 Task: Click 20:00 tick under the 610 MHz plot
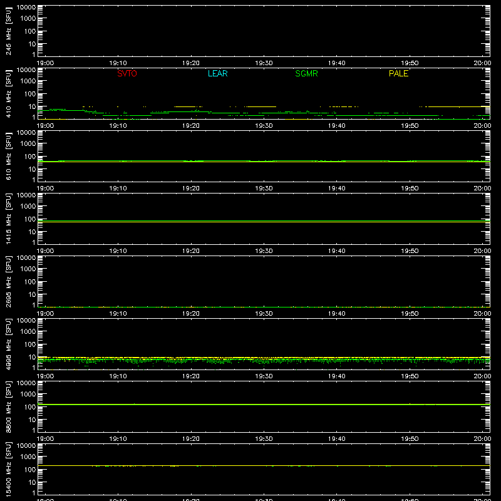[482, 189]
